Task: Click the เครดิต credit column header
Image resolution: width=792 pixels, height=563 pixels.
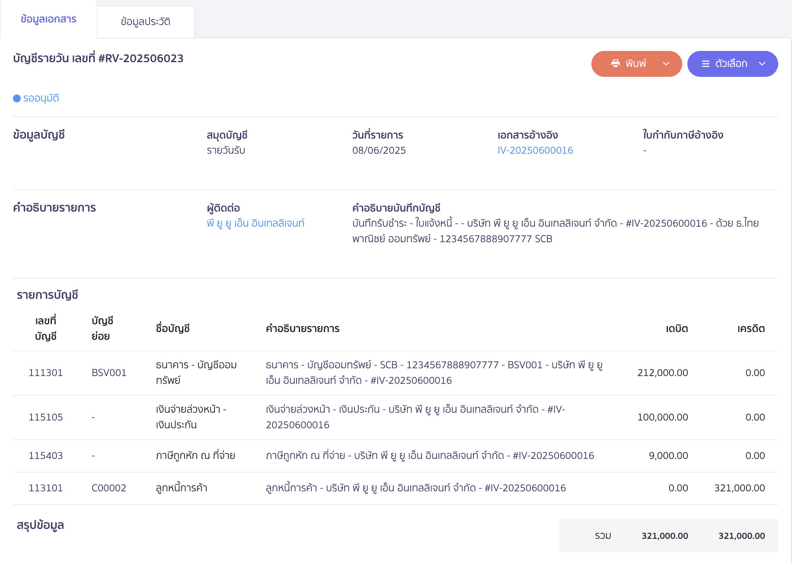Action: pos(751,329)
